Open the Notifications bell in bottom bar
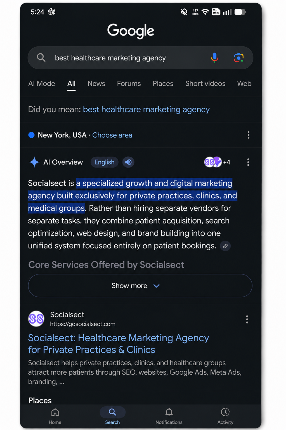This screenshot has height=430, width=286. point(169,416)
